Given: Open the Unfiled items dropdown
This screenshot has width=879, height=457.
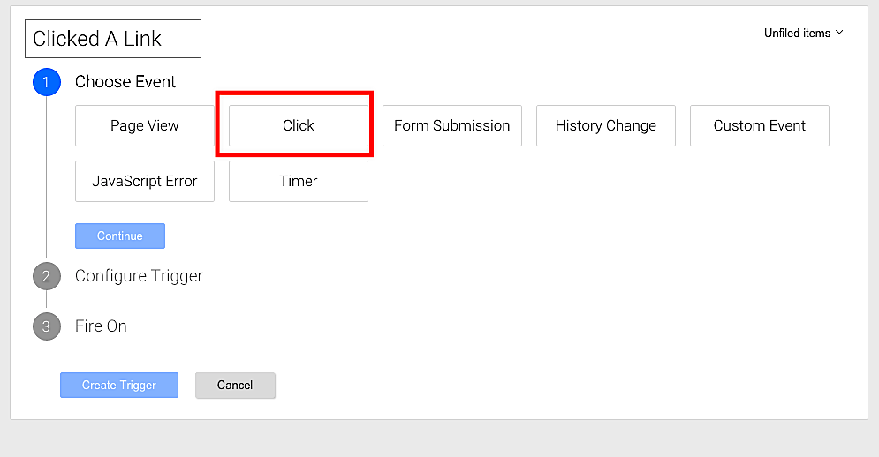Looking at the screenshot, I should tap(803, 34).
